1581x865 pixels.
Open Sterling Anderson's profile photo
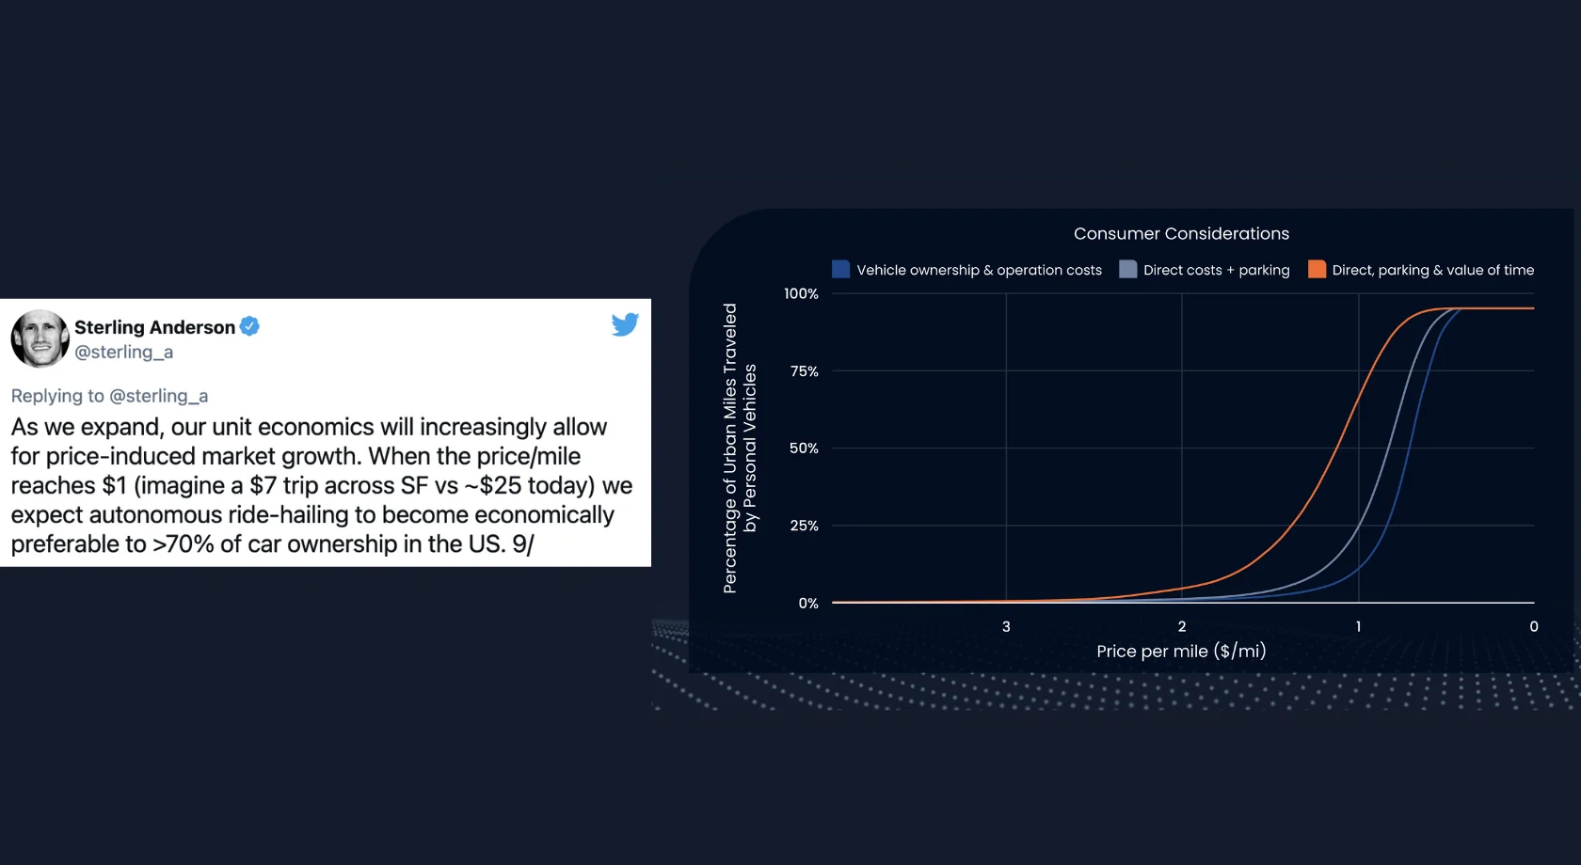40,338
